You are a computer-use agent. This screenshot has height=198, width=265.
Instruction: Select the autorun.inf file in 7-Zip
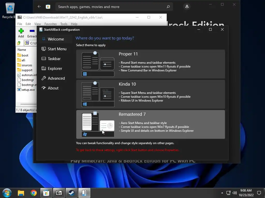point(27,75)
